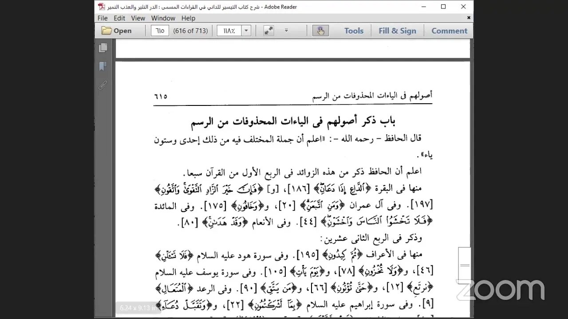Image resolution: width=568 pixels, height=319 pixels.
Task: Open the File menu
Action: 103,18
